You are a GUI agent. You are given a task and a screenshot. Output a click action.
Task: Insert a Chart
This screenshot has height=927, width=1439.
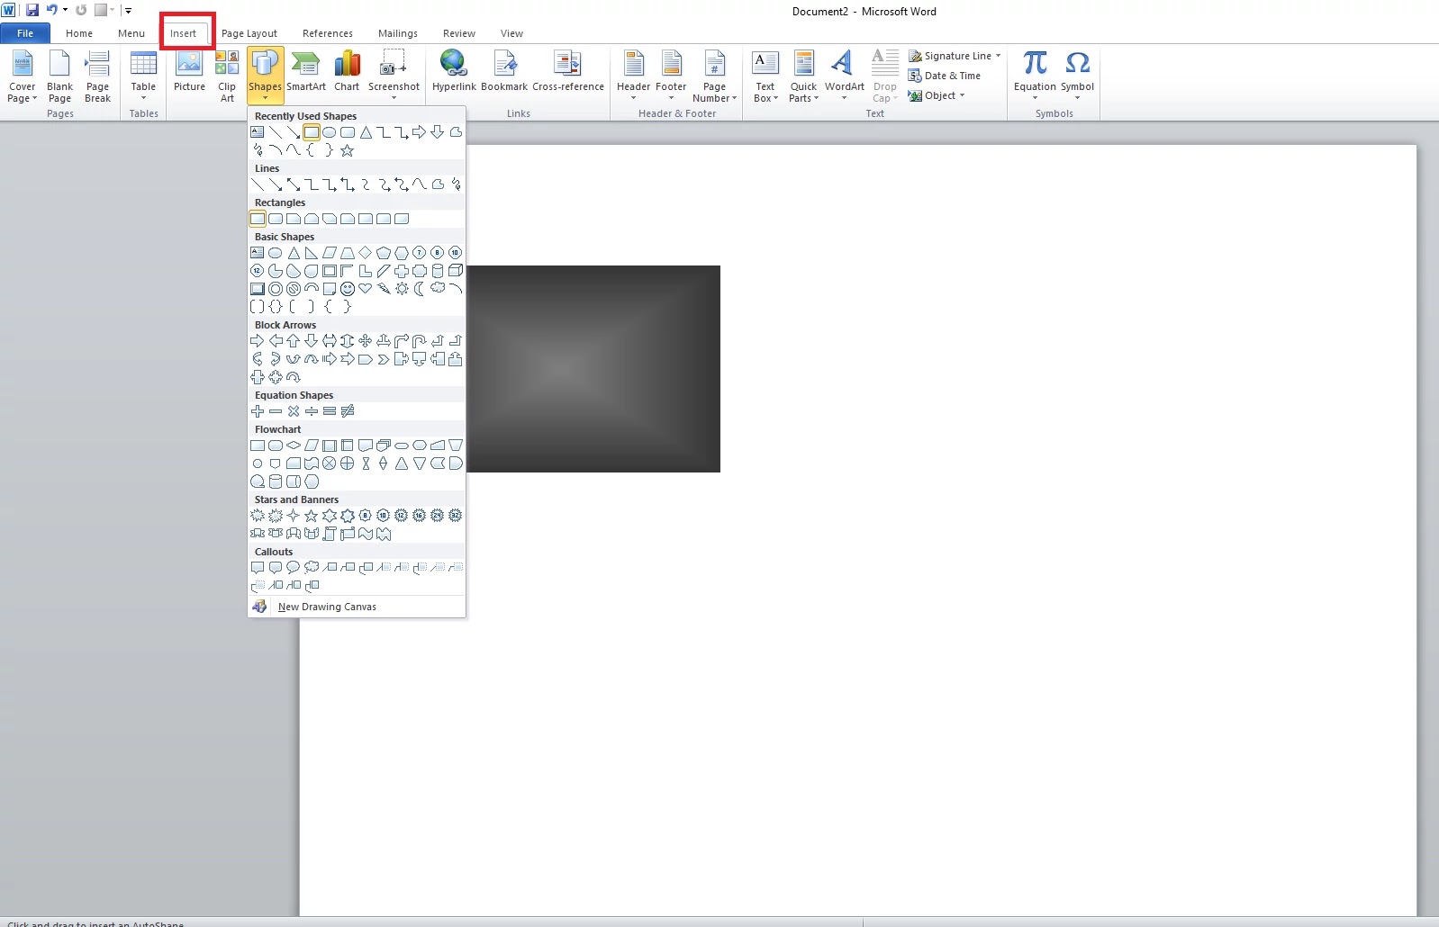pyautogui.click(x=347, y=72)
